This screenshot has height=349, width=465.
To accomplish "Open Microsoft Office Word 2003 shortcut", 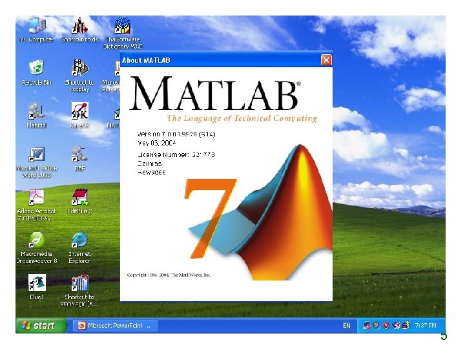I will click(x=36, y=162).
